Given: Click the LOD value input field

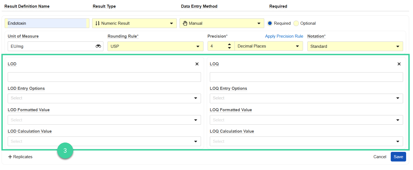Looking at the screenshot, I should tap(104, 77).
